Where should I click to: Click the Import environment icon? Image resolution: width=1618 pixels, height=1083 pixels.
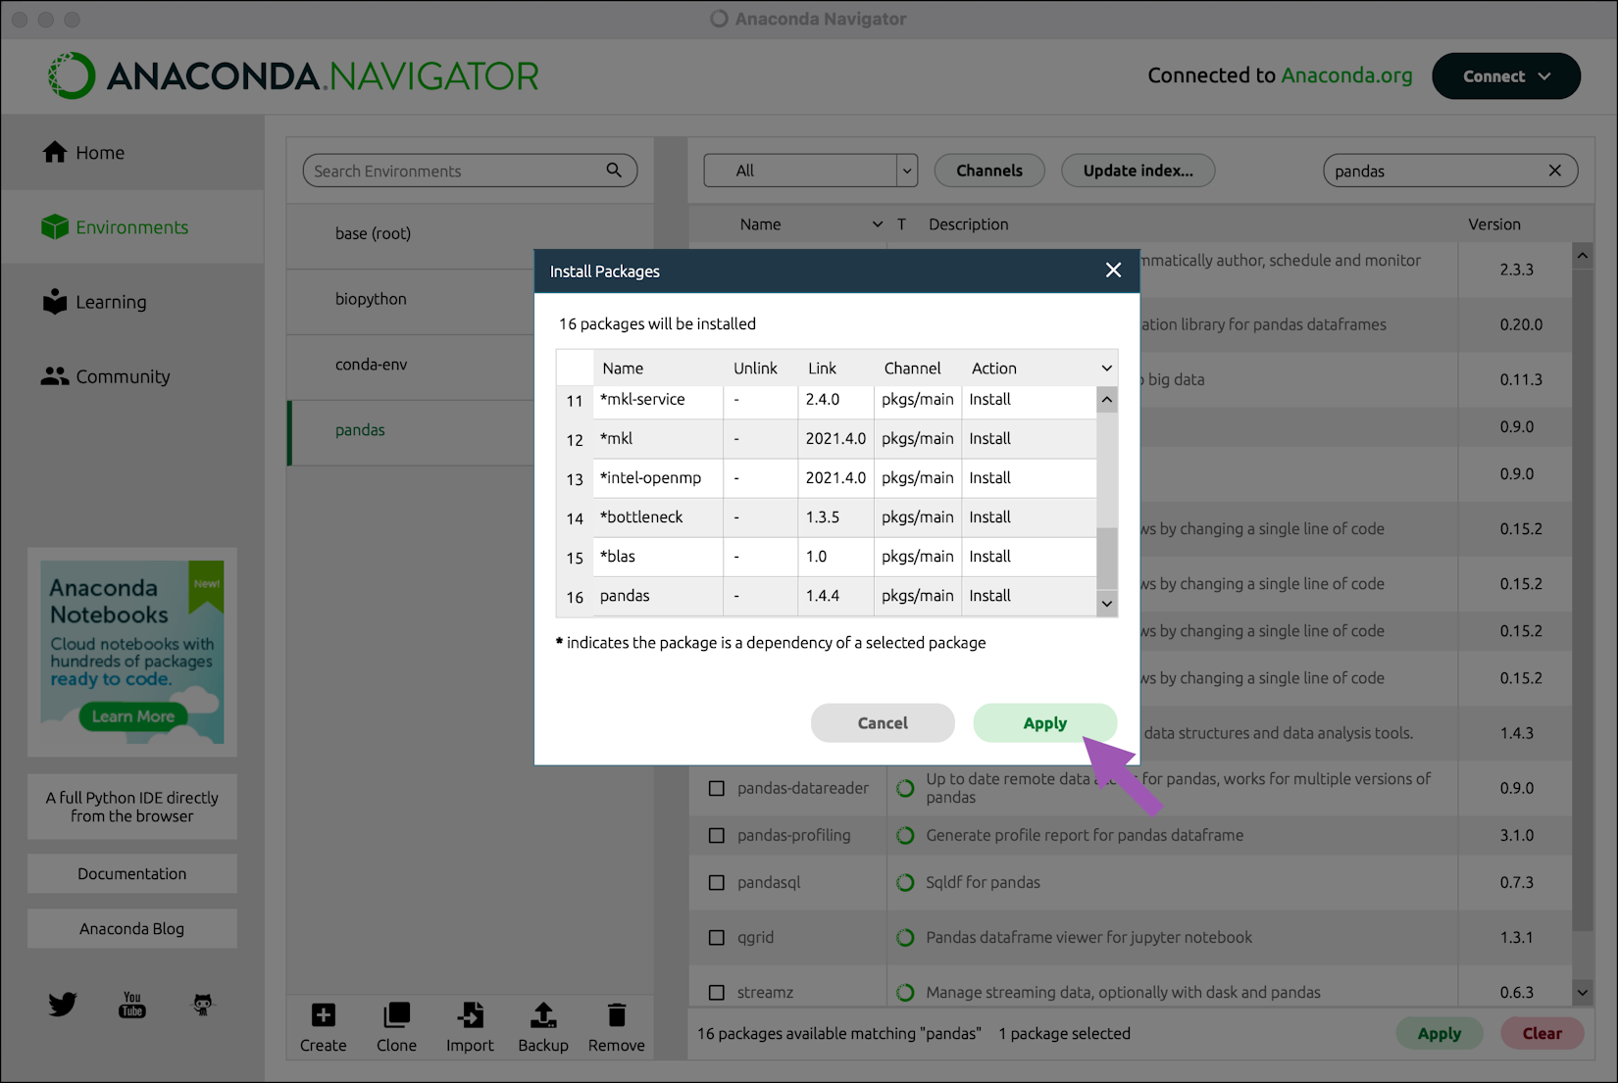click(470, 1015)
